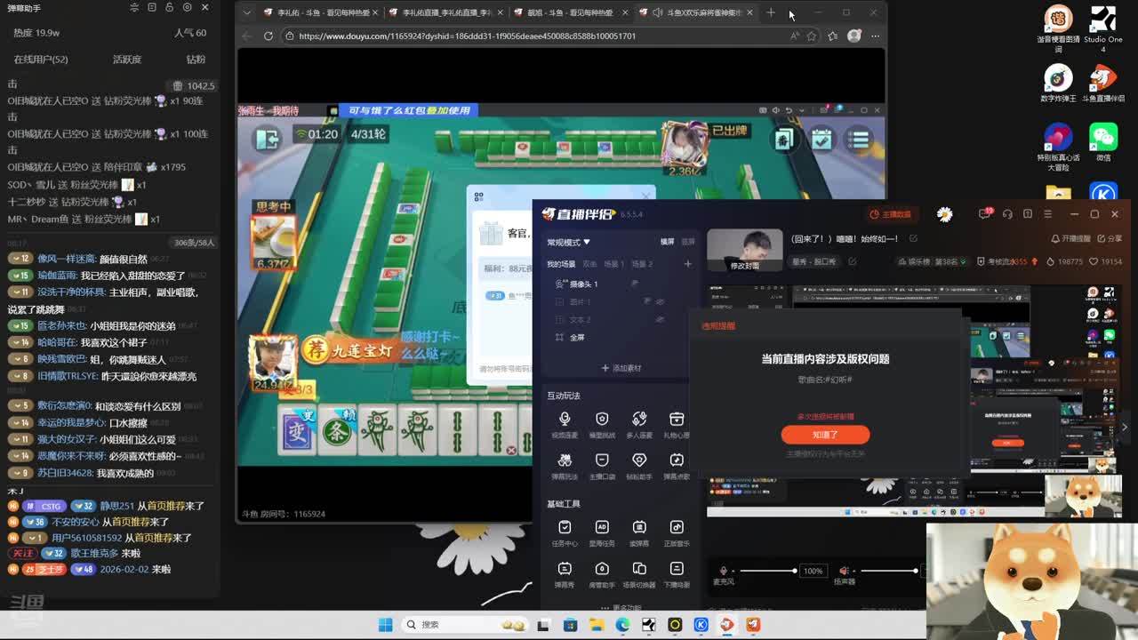Image resolution: width=1138 pixels, height=640 pixels.
Task: Open 任务中心 in basic tools
Action: click(x=565, y=532)
